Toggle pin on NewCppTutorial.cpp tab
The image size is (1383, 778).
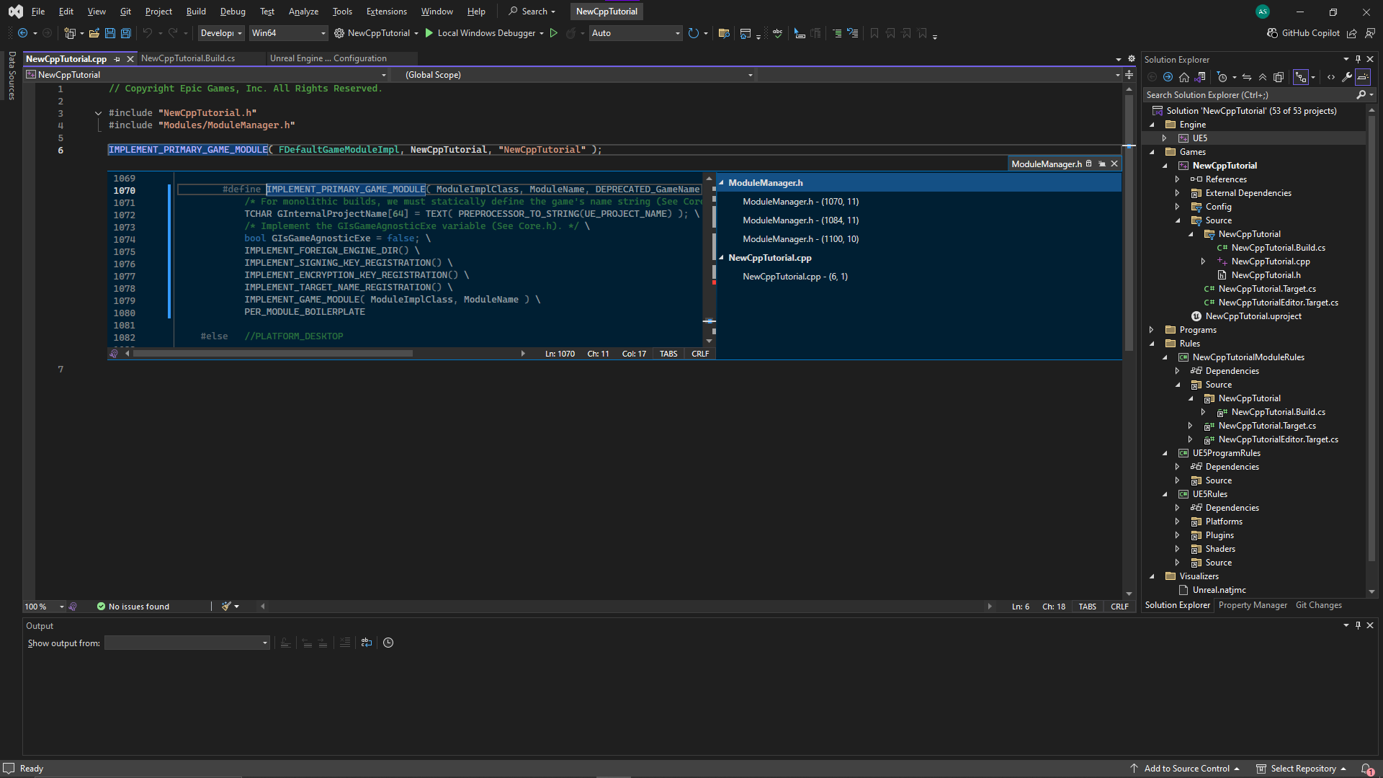[x=117, y=59]
